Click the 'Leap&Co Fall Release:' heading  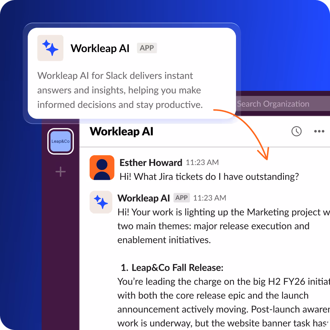177,268
